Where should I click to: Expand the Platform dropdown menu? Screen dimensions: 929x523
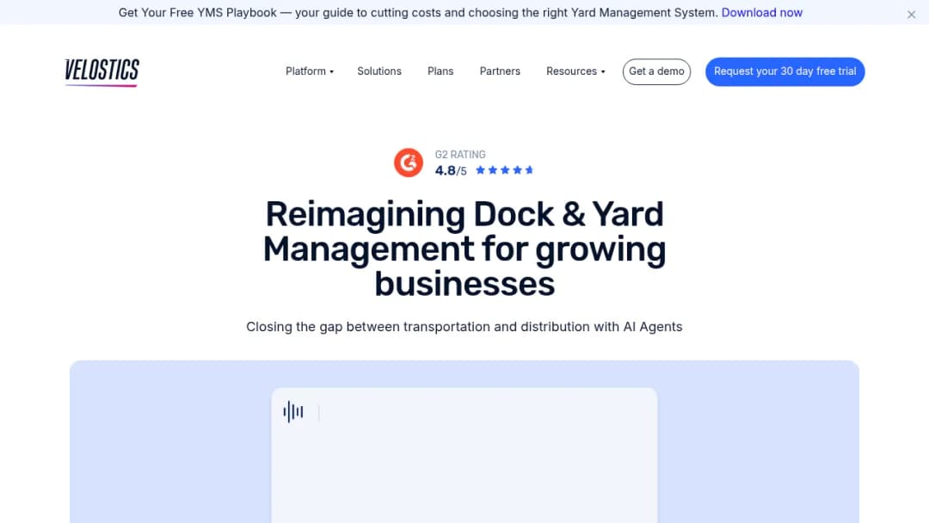tap(310, 71)
